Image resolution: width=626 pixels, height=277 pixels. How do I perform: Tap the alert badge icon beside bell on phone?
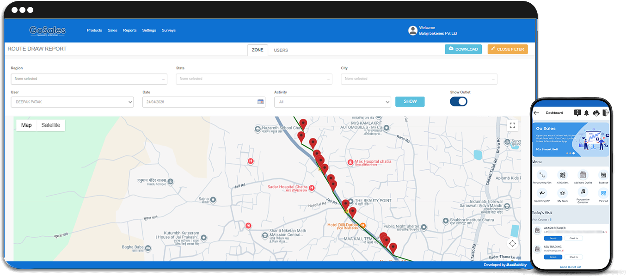tap(577, 112)
